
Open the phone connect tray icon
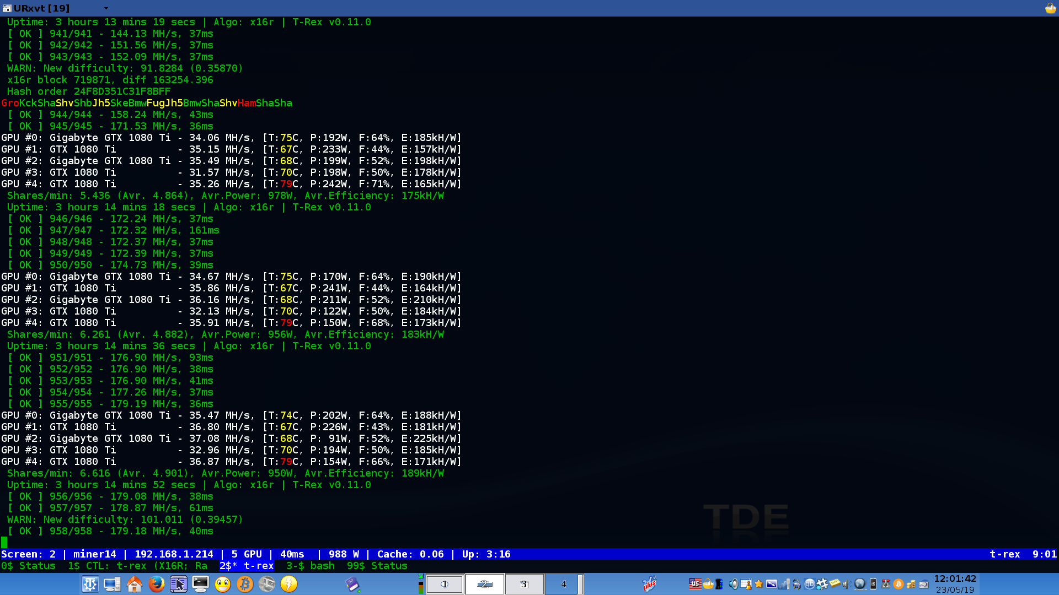873,584
